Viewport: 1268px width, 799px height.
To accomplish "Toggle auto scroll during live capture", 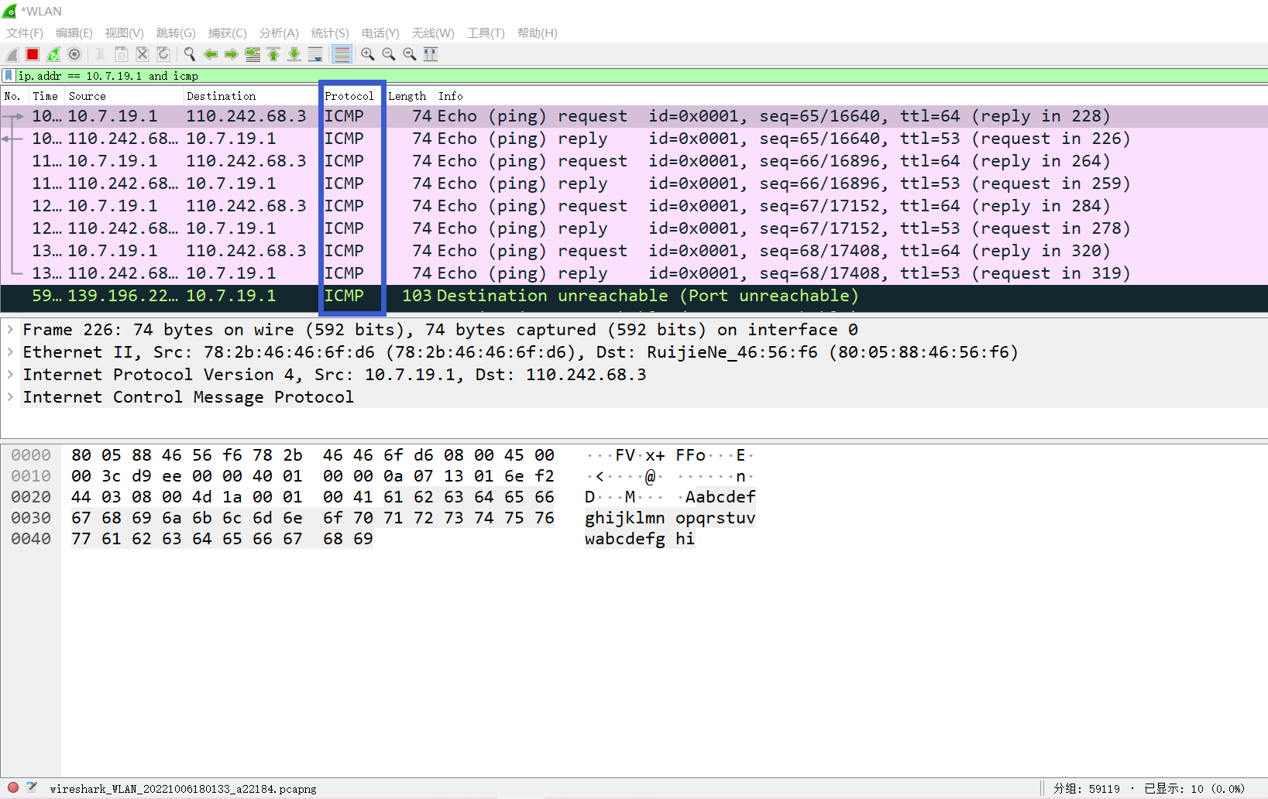I will click(x=315, y=54).
